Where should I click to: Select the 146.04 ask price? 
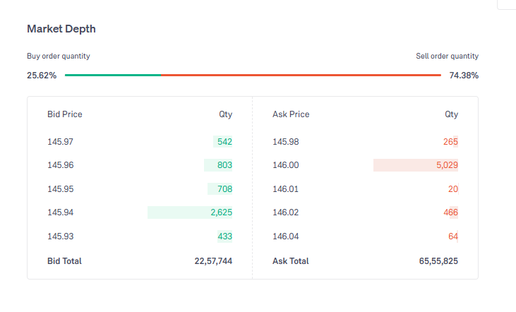pyautogui.click(x=285, y=236)
